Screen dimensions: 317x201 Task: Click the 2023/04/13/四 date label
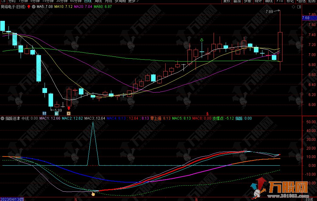pos(12,199)
